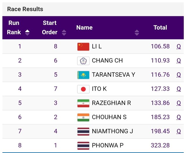Click the Kazakhstan flag beside TARANTSEVA Y

83,75
